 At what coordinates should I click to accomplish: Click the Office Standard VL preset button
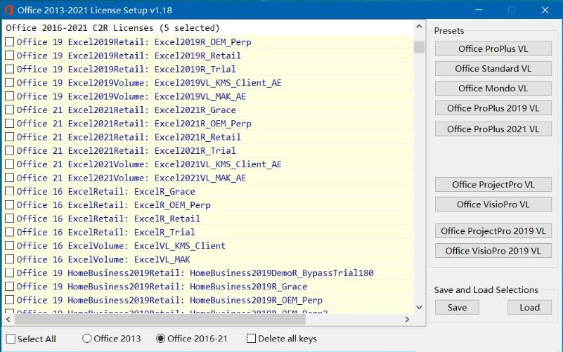coord(493,69)
